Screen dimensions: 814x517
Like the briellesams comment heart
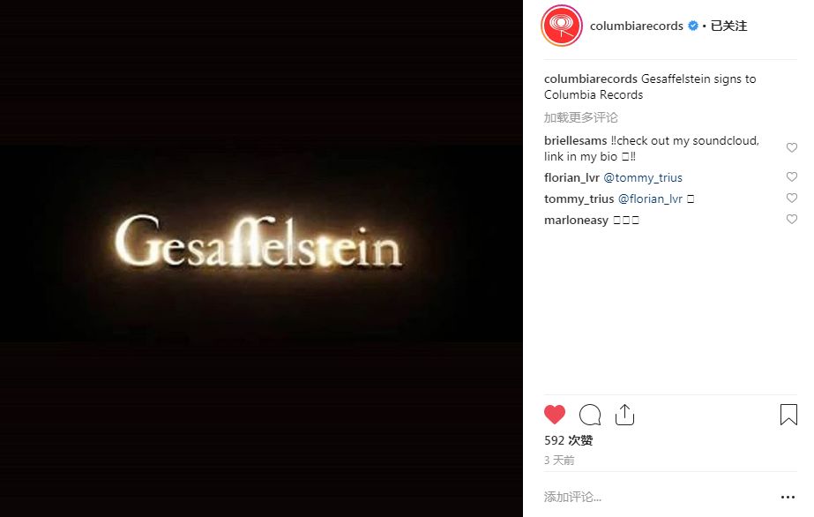pos(792,148)
